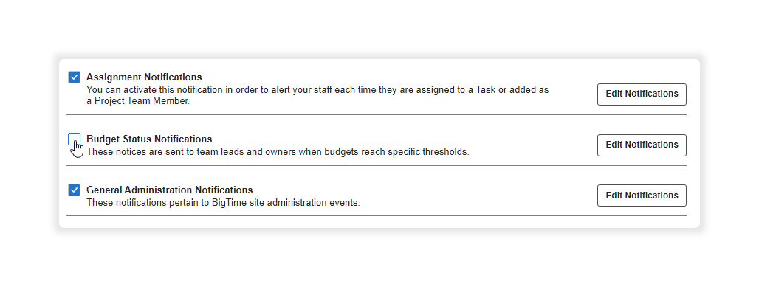Click the text about budgets reaching thresholds

click(278, 151)
